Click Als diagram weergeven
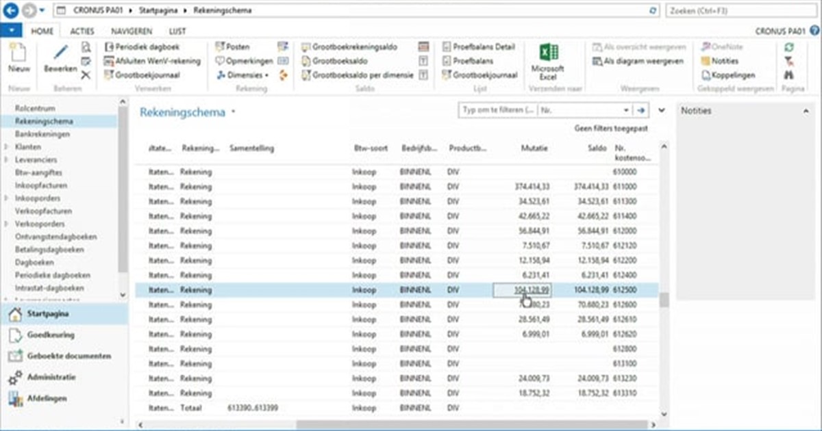This screenshot has height=431, width=822. coord(638,61)
